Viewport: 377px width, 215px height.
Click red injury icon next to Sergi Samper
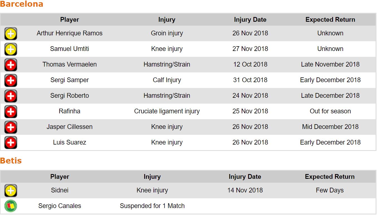[x=11, y=80]
